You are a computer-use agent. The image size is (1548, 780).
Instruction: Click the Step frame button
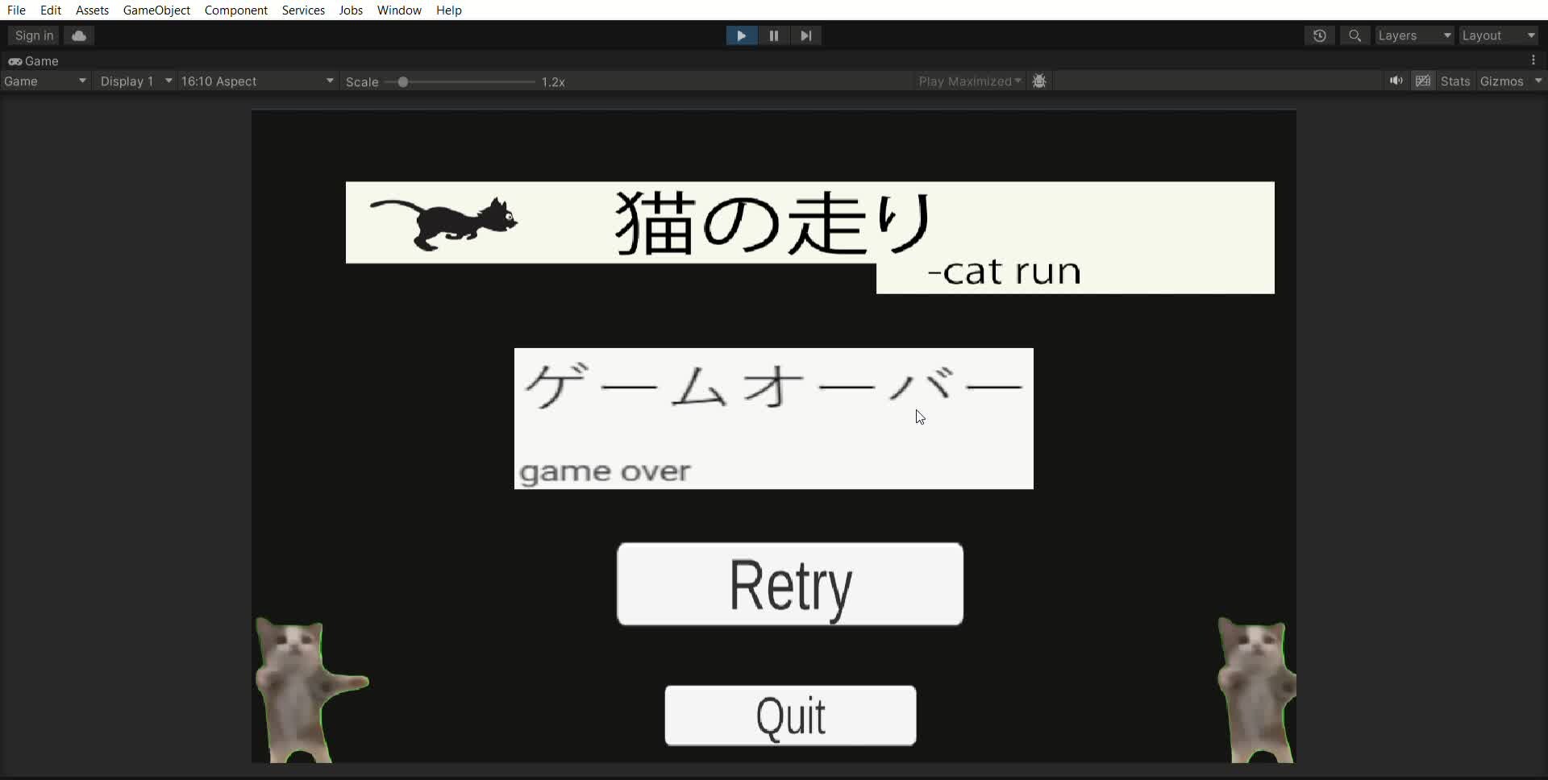(x=806, y=35)
